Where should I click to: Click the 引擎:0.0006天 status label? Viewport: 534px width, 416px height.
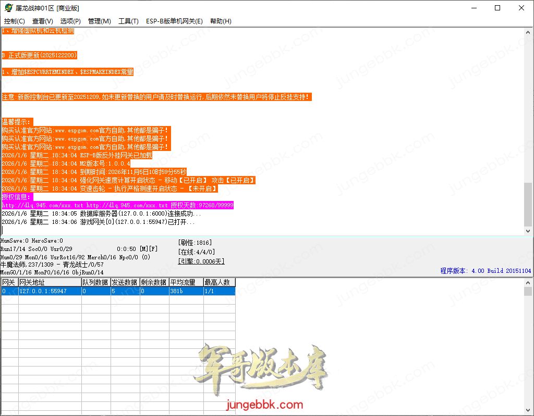click(201, 261)
